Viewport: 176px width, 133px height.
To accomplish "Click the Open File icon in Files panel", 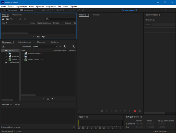I will 3,19.
